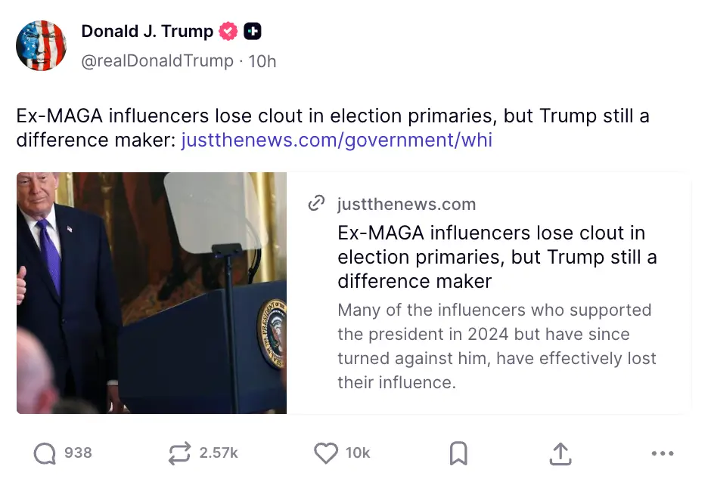Viewport: 711px width, 491px height.
Task: Open the 10h timestamp permalink
Action: (x=262, y=60)
